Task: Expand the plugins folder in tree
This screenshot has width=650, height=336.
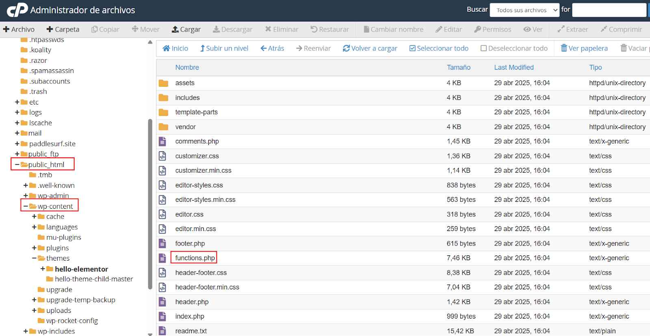Action: pos(34,248)
